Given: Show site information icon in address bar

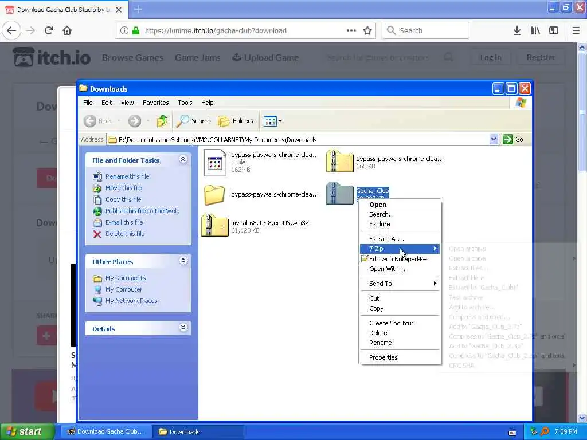Looking at the screenshot, I should (124, 30).
